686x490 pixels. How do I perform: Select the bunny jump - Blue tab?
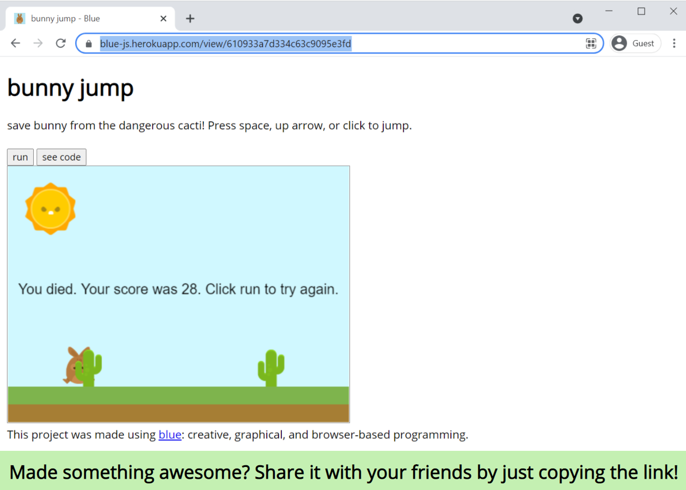(x=90, y=18)
